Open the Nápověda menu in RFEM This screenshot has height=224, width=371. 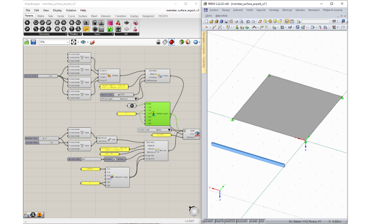click(x=221, y=16)
